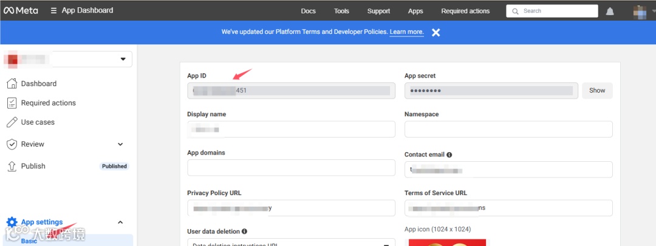This screenshot has width=656, height=246.
Task: Click the Contact email info icon
Action: (x=449, y=155)
